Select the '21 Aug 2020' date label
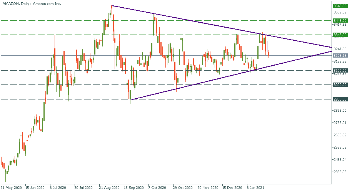Image resolution: width=352 pixels, height=192 pixels. click(x=108, y=188)
